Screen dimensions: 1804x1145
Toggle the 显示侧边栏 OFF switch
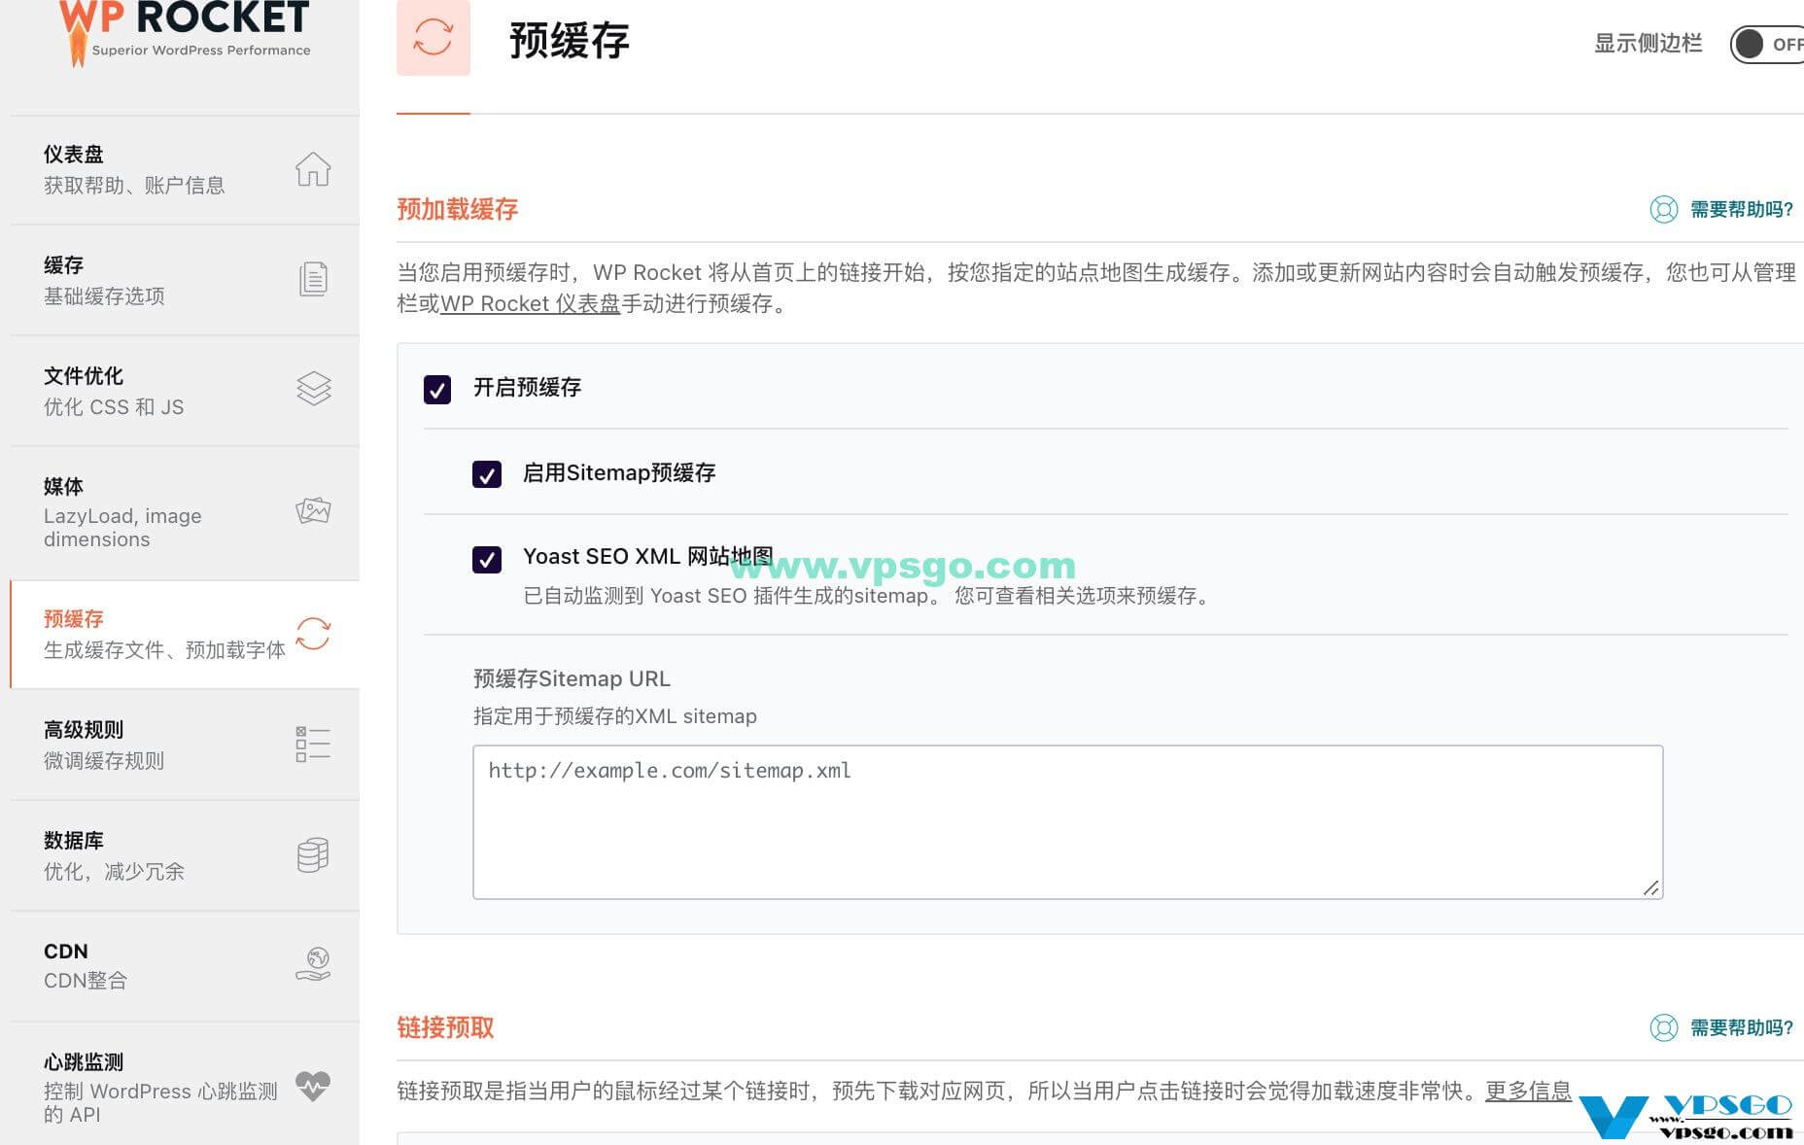click(1768, 45)
